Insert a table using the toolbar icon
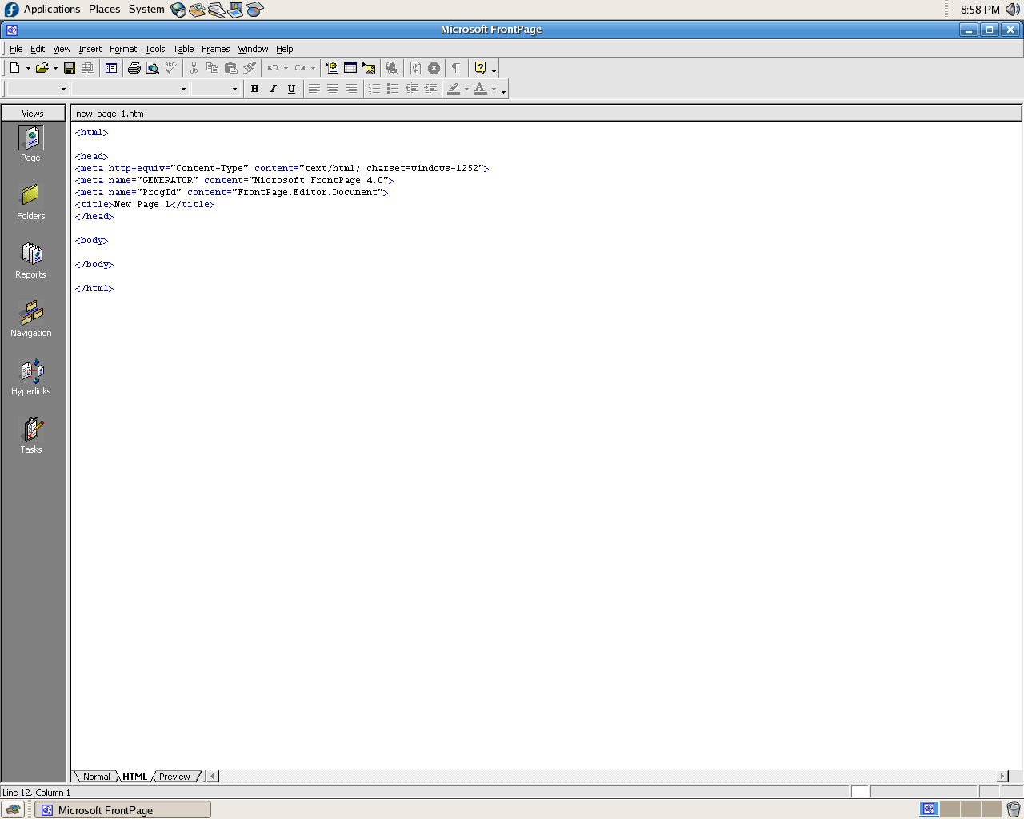Viewport: 1024px width, 819px height. (x=350, y=68)
